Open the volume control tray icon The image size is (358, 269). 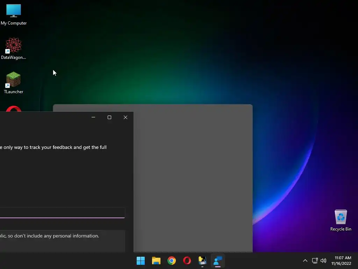[x=323, y=261]
